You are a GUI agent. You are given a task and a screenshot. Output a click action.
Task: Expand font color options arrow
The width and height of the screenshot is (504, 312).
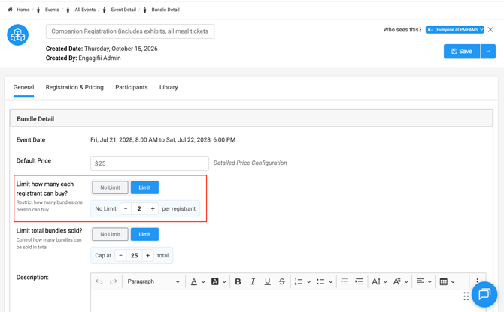(x=203, y=281)
